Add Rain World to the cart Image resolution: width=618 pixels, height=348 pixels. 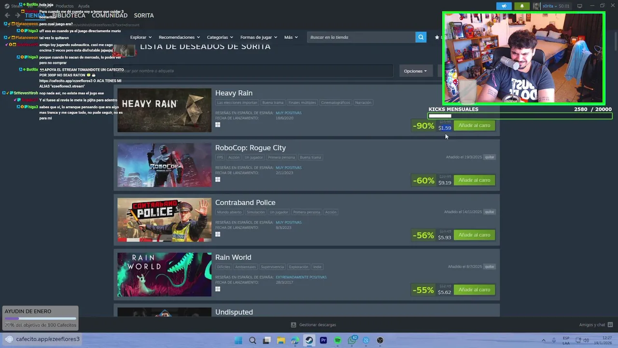[x=474, y=290]
